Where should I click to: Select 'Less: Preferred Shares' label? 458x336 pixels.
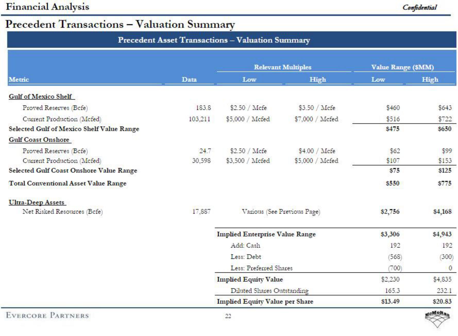click(x=261, y=268)
